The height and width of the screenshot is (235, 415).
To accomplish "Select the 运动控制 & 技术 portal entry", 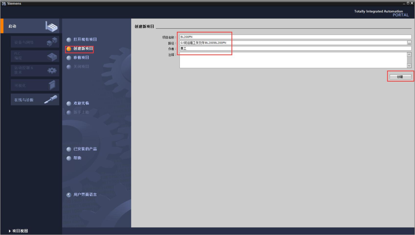I will [x=35, y=70].
